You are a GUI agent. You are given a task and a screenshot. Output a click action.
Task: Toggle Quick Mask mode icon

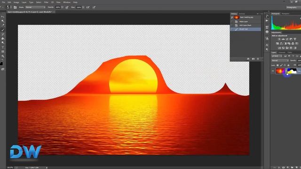click(x=3, y=69)
